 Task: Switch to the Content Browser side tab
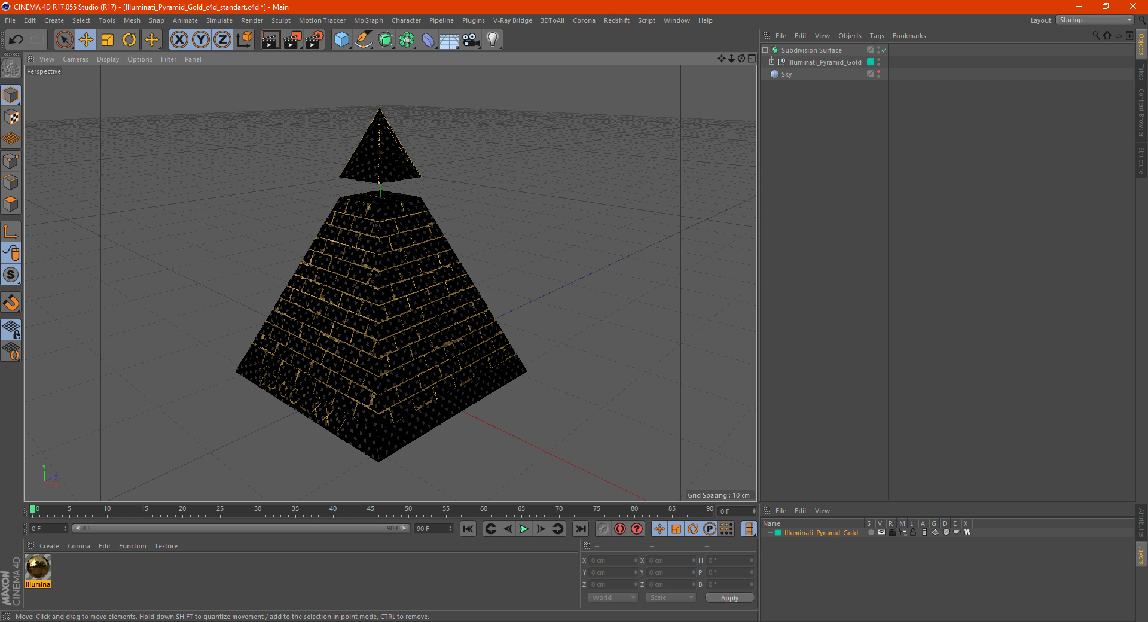[1141, 112]
